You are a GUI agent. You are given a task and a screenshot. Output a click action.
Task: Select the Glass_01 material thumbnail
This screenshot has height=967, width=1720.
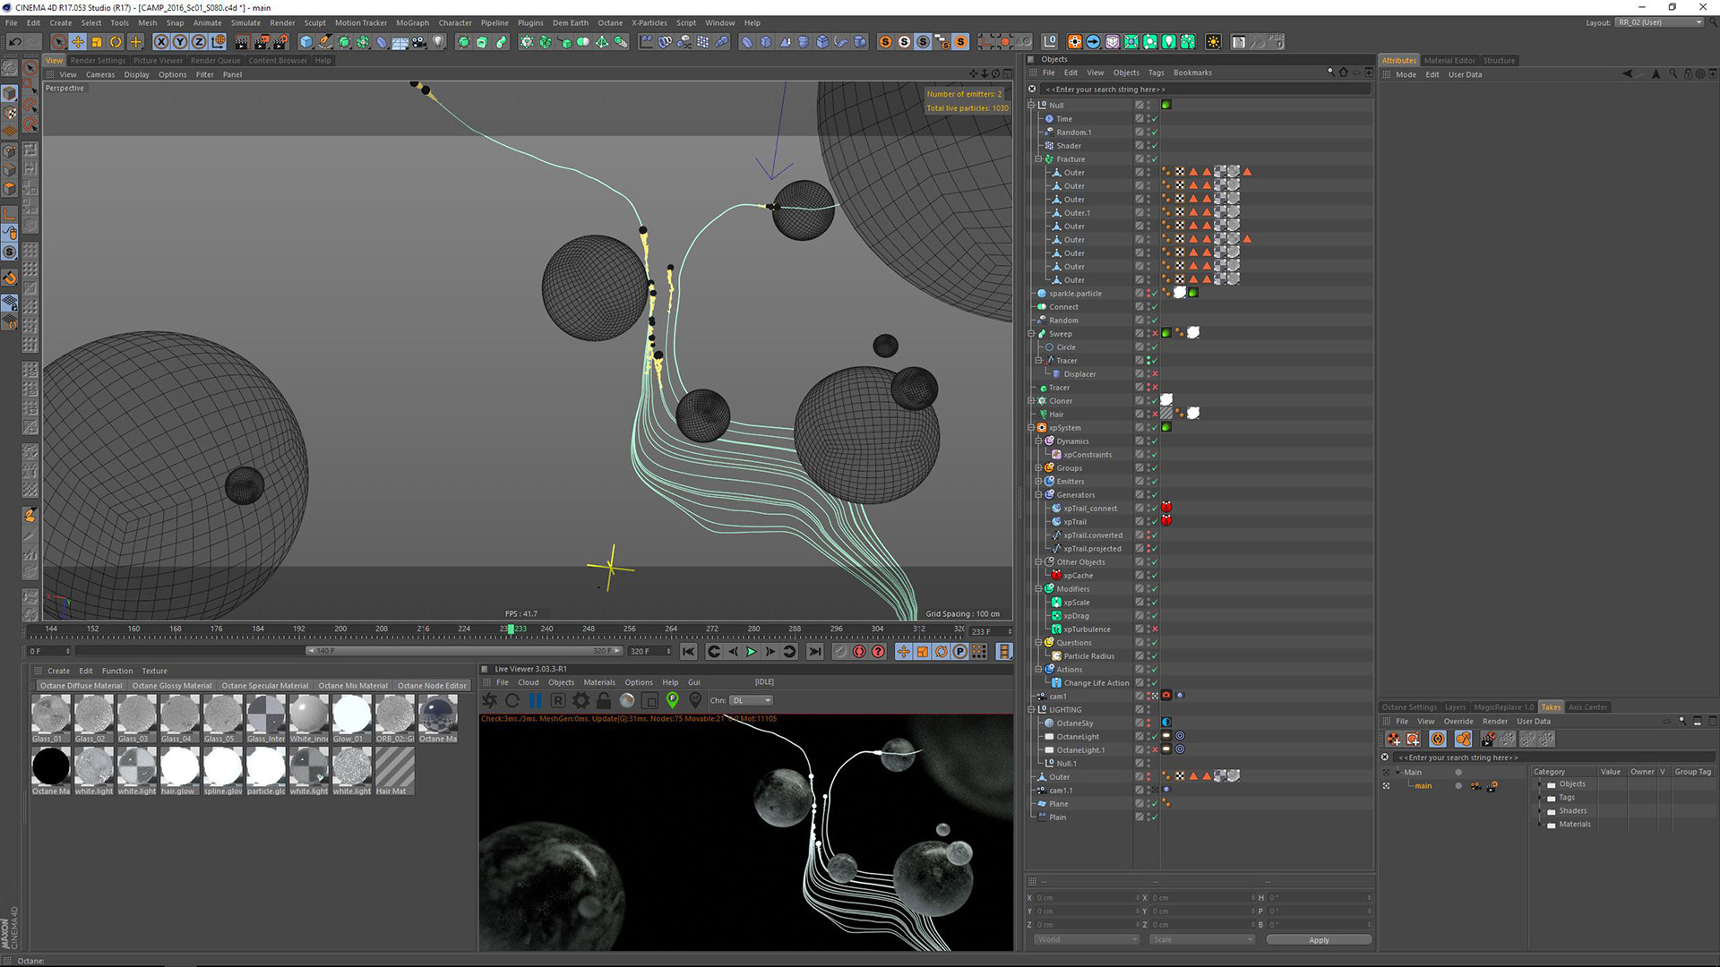click(x=50, y=719)
